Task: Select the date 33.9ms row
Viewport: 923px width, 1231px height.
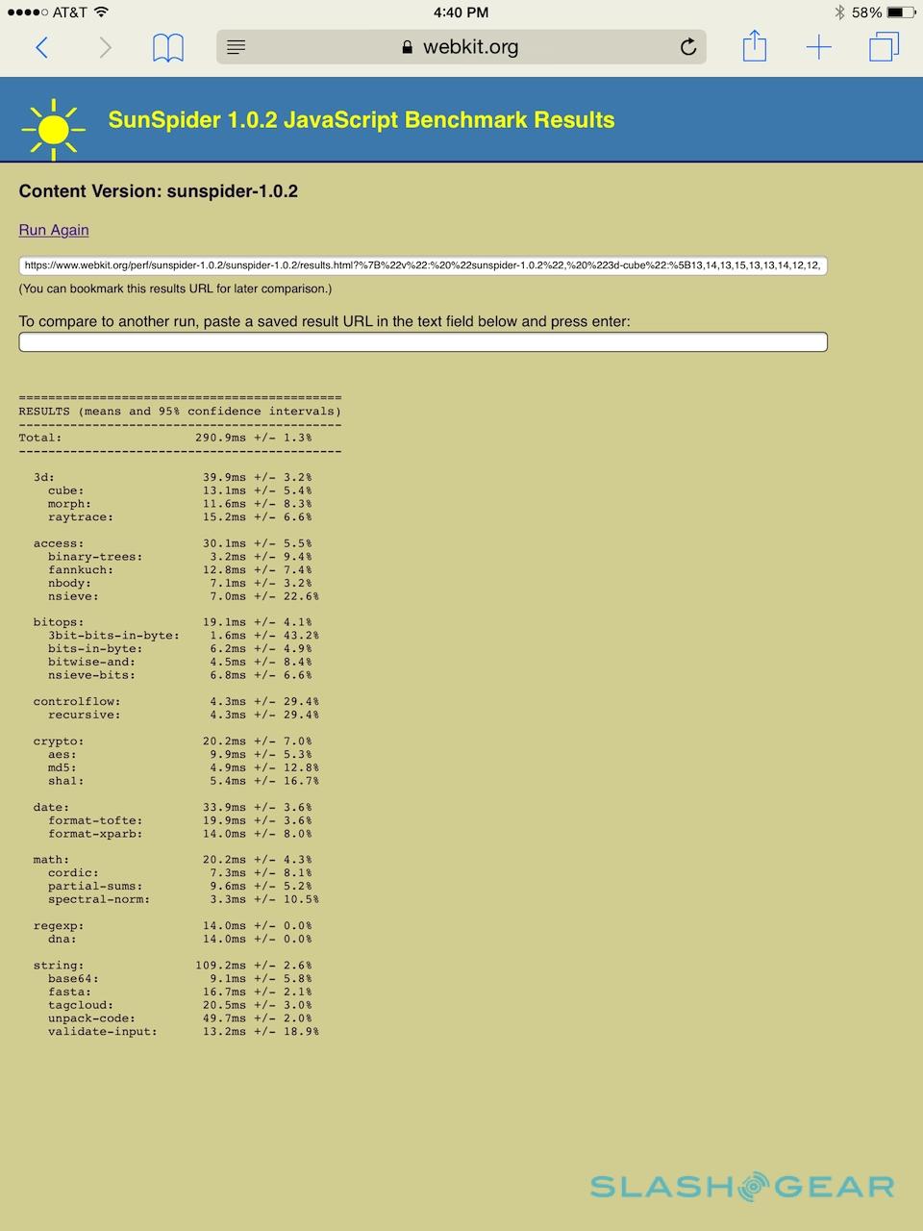Action: (x=172, y=808)
